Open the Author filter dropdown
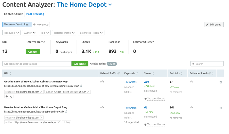 coord(29,33)
